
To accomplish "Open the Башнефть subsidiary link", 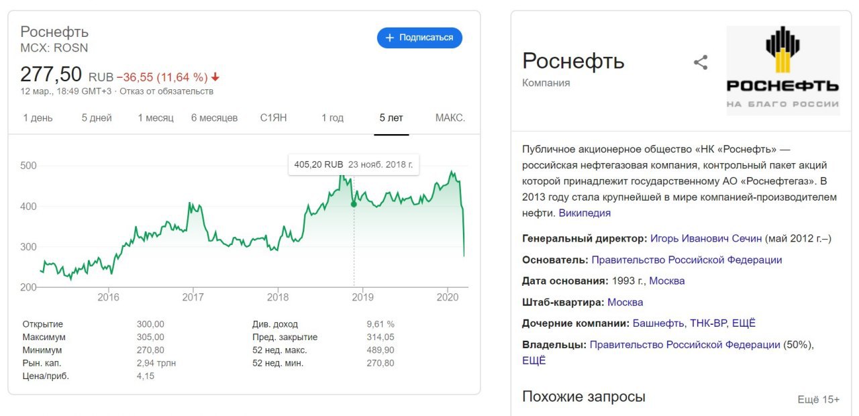I will pyautogui.click(x=658, y=323).
